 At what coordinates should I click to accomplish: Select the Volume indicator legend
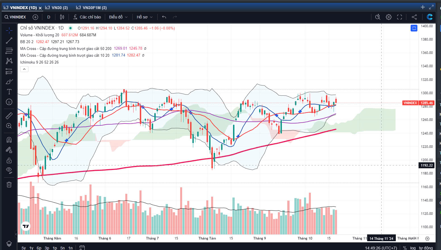39,35
